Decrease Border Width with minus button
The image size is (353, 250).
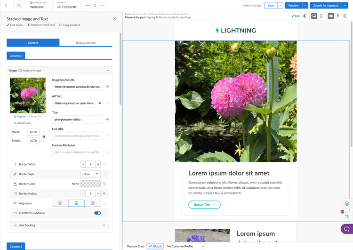tap(83, 164)
